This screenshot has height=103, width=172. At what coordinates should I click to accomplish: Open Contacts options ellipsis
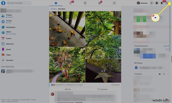pyautogui.click(x=168, y=74)
